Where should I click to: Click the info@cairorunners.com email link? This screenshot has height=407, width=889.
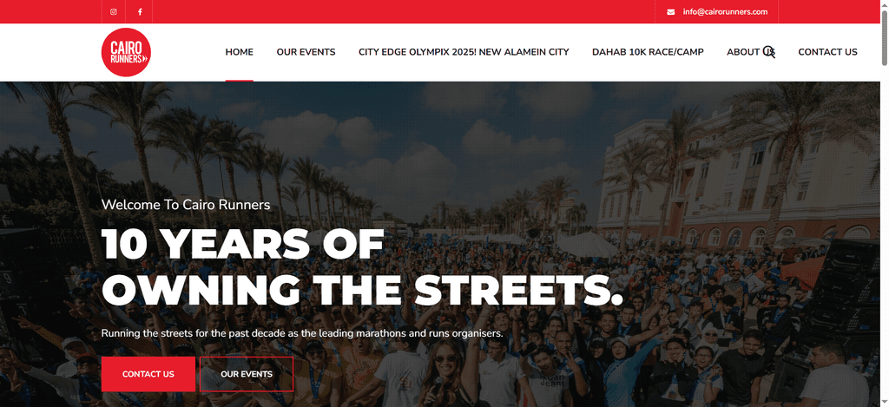coord(725,12)
